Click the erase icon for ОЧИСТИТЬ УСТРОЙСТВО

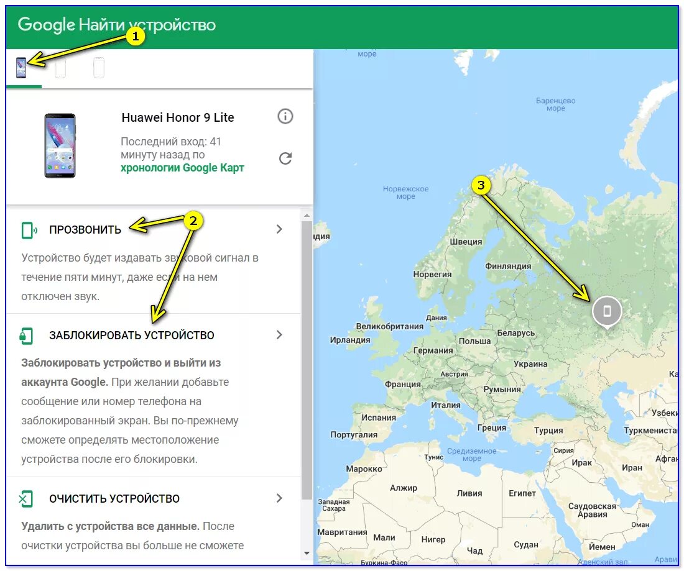pos(26,499)
